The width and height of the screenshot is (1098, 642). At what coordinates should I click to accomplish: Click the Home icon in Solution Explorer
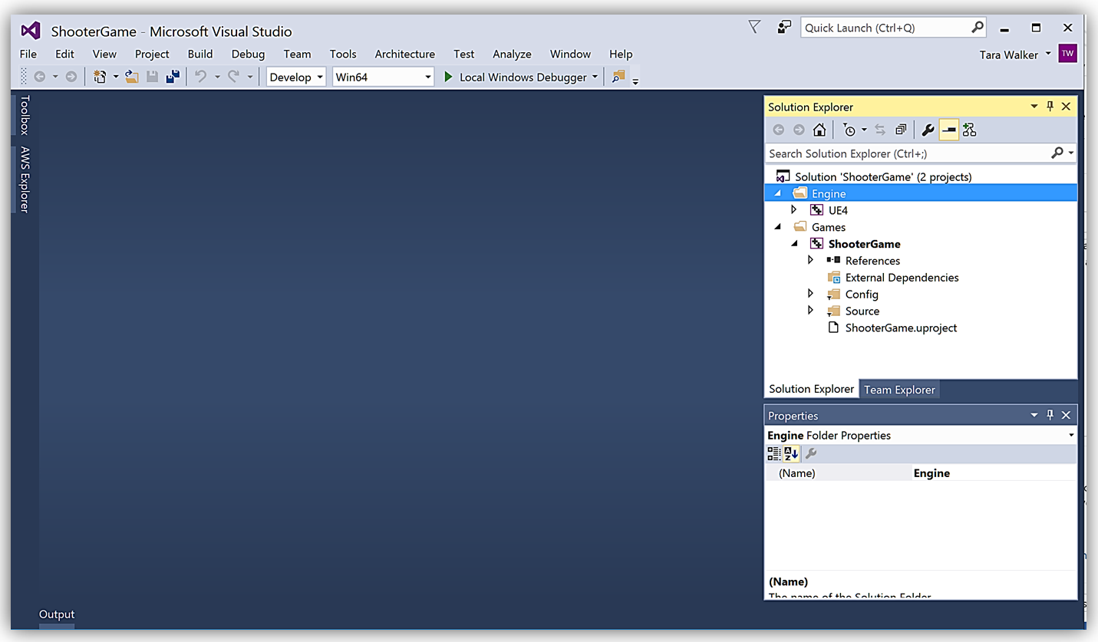[x=819, y=130]
